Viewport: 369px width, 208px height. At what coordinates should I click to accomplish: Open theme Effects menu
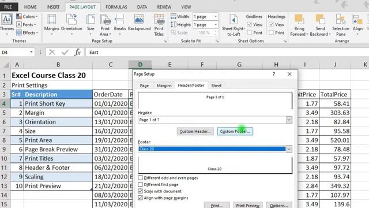pyautogui.click(x=27, y=32)
